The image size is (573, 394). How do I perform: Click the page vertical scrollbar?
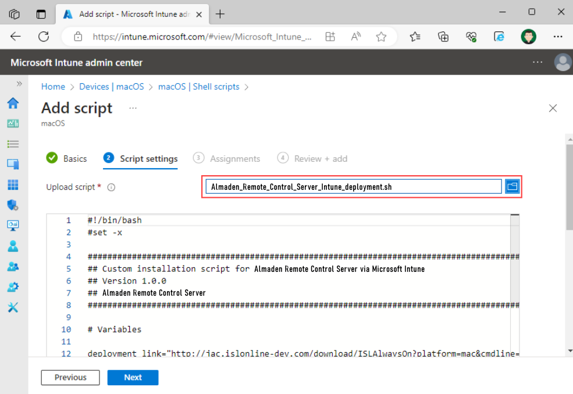[570, 187]
